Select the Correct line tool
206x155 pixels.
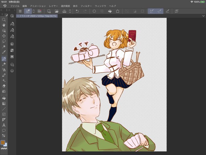[4, 136]
